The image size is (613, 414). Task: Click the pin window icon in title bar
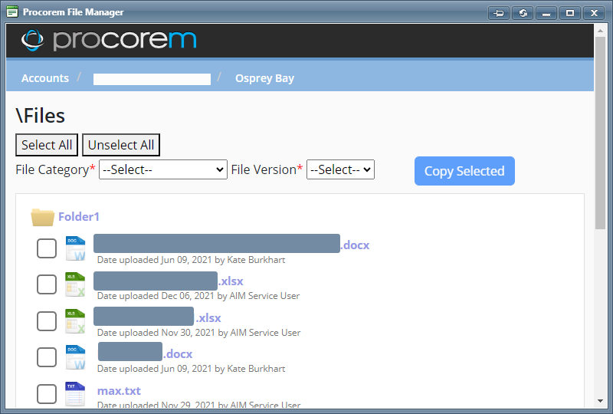point(499,13)
